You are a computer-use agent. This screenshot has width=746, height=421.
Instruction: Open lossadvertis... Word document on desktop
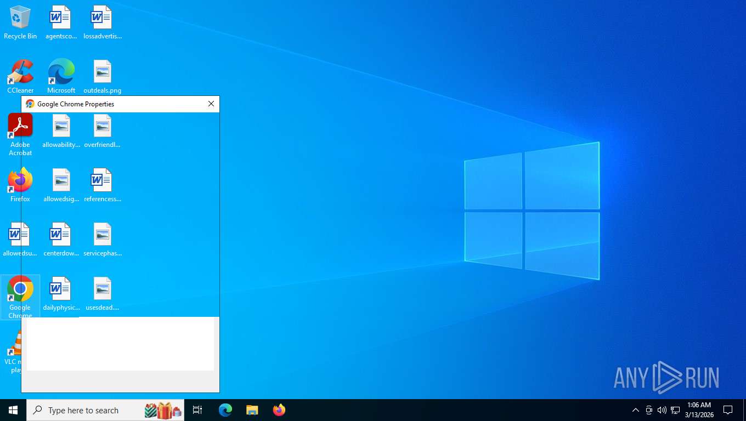pos(103,23)
